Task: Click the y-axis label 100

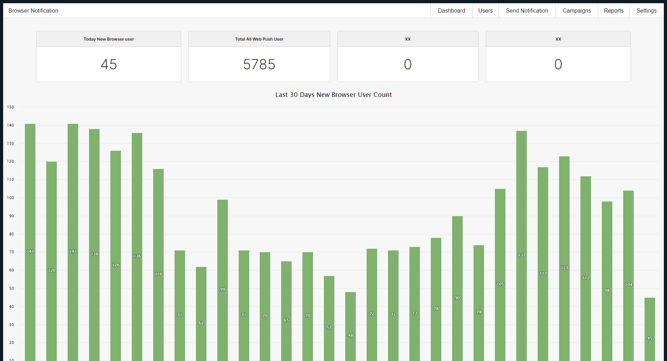Action: pyautogui.click(x=11, y=198)
